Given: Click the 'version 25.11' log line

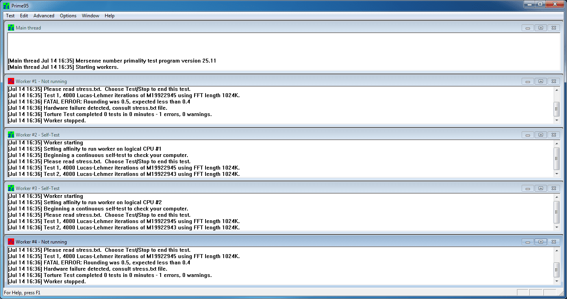Looking at the screenshot, I should coord(112,61).
